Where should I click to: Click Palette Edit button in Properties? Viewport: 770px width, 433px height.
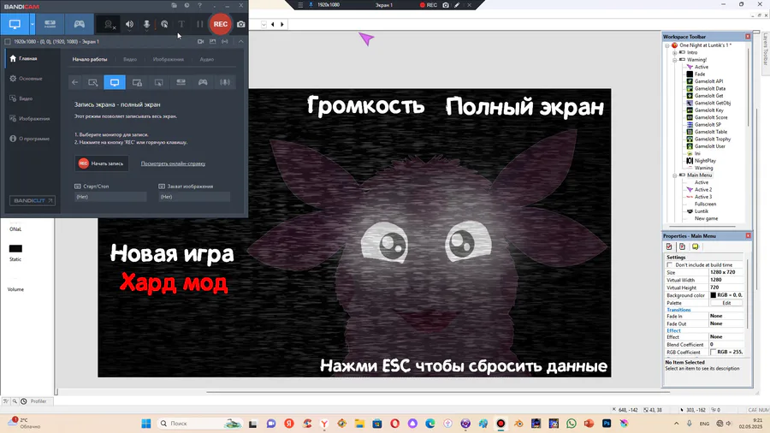[726, 303]
